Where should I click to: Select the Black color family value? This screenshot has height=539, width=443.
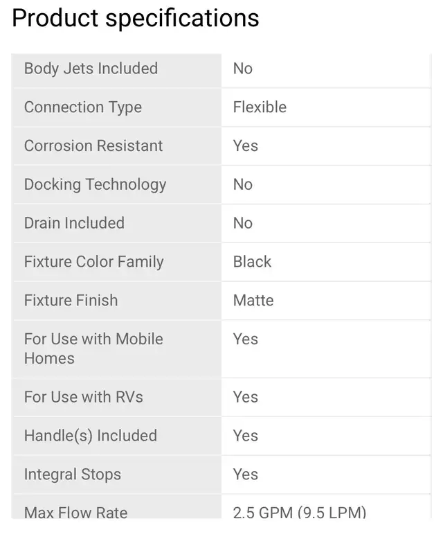tap(252, 262)
